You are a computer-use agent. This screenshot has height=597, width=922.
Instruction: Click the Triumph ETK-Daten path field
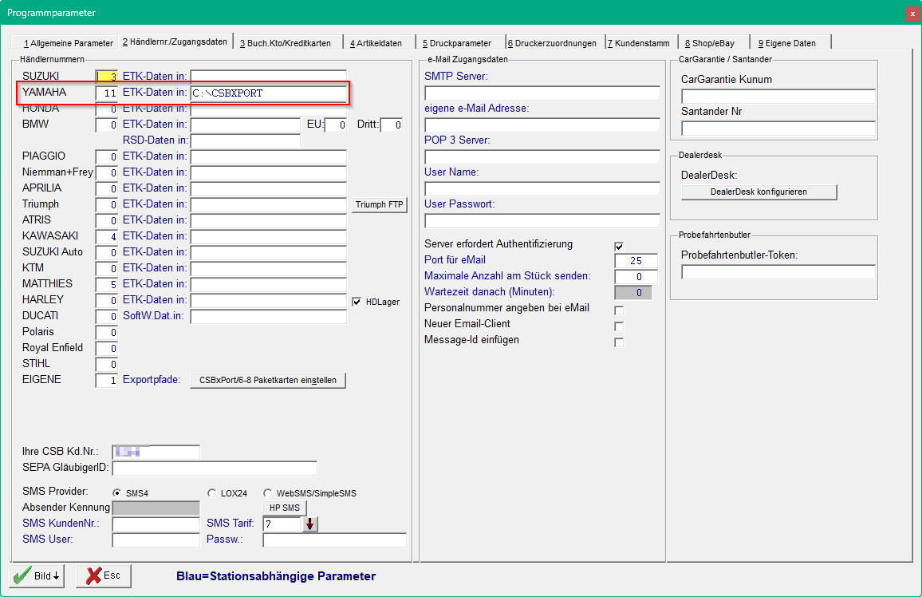[x=269, y=204]
